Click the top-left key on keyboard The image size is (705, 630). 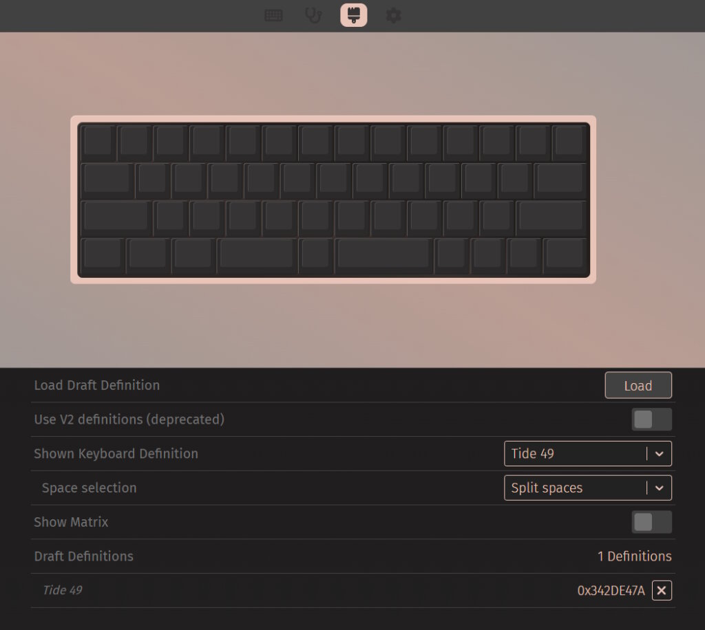pyautogui.click(x=98, y=143)
